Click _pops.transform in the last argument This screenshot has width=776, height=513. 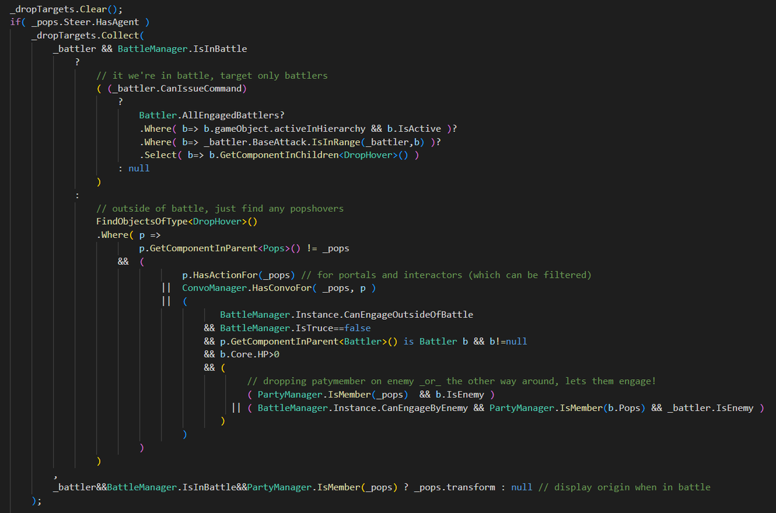(455, 487)
